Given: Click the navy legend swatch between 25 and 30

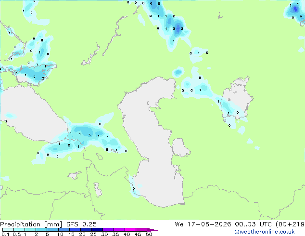Looking at the screenshot, I should (x=97, y=230).
